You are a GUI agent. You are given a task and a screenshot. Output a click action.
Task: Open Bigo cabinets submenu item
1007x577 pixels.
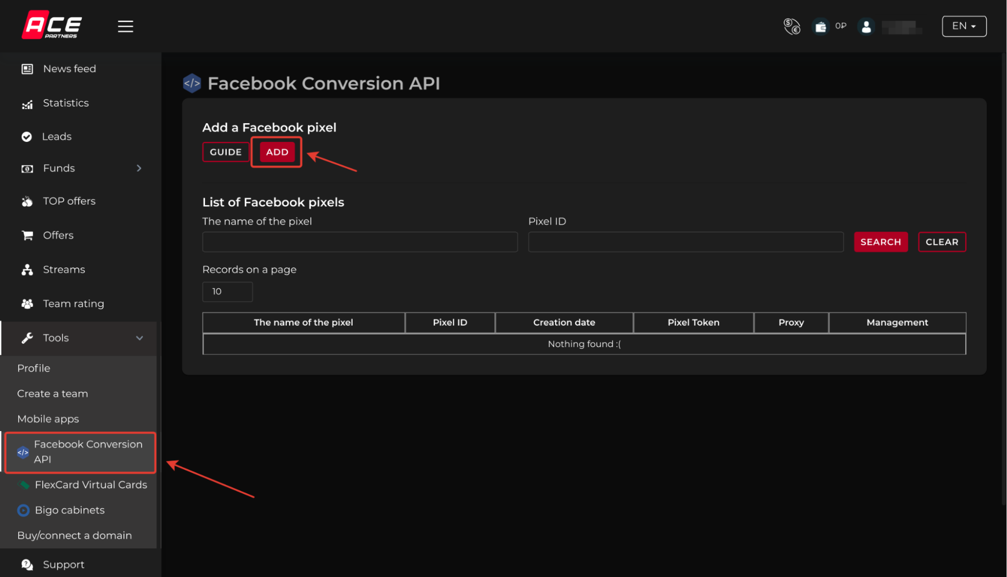pos(70,510)
